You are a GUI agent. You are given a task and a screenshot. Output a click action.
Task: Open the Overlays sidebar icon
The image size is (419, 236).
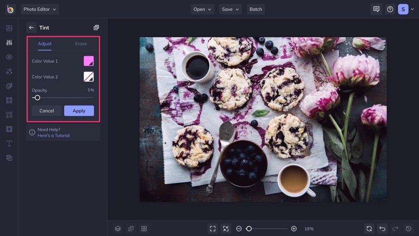click(x=9, y=129)
